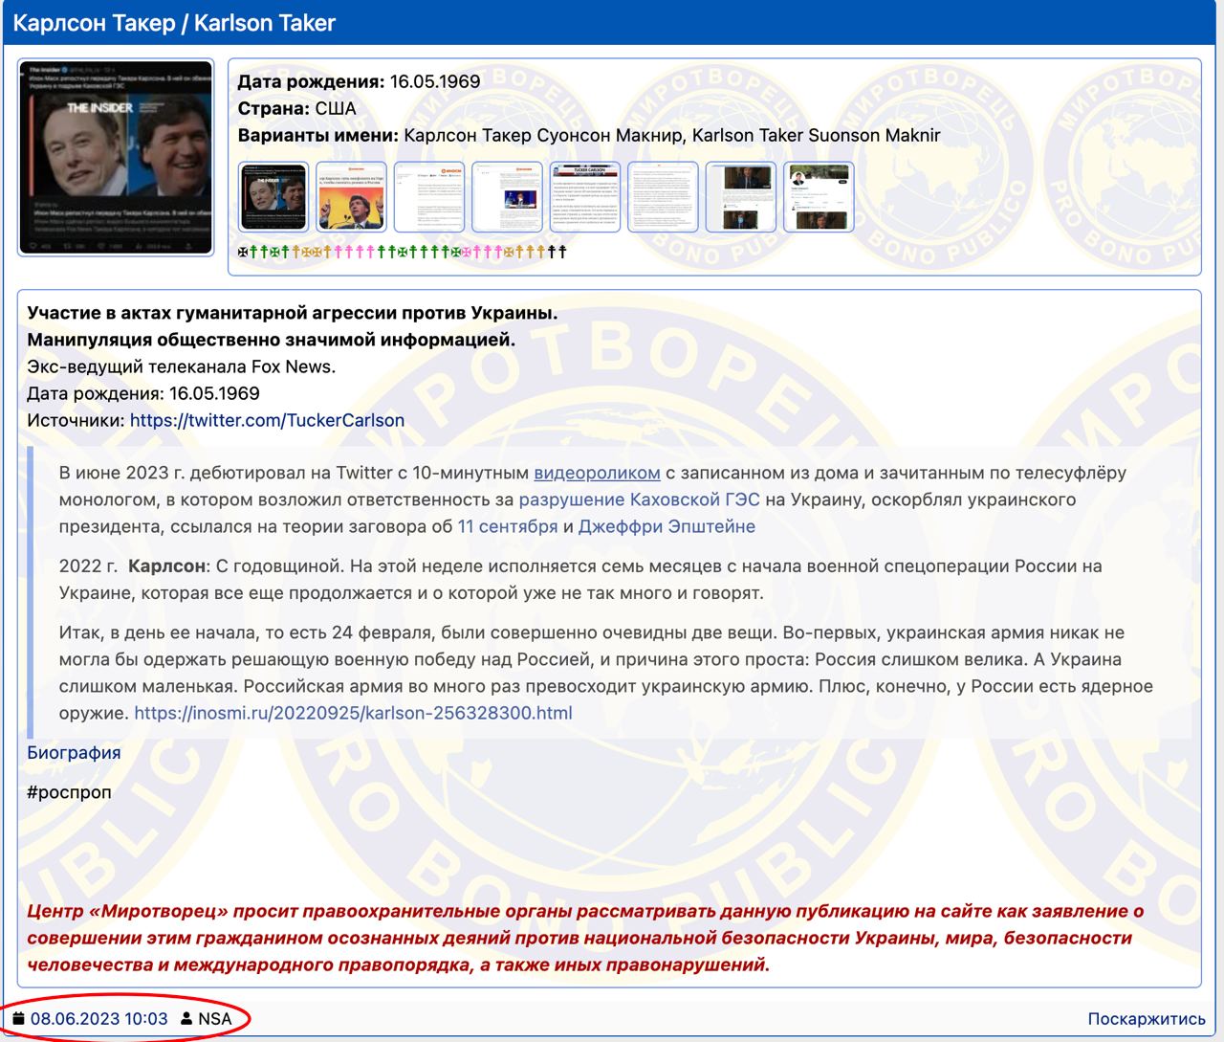The height and width of the screenshot is (1042, 1224).
Task: Open the large profile photo on the left
Action: coord(116,158)
